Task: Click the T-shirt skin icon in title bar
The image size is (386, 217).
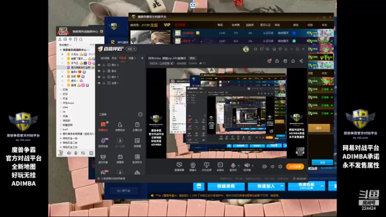Action: pyautogui.click(x=280, y=49)
